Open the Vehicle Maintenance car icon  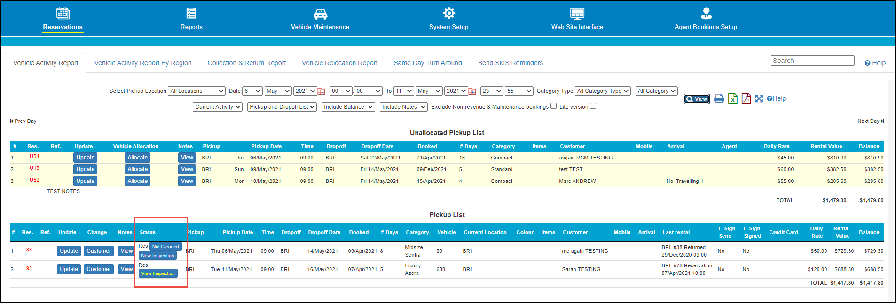click(x=320, y=14)
